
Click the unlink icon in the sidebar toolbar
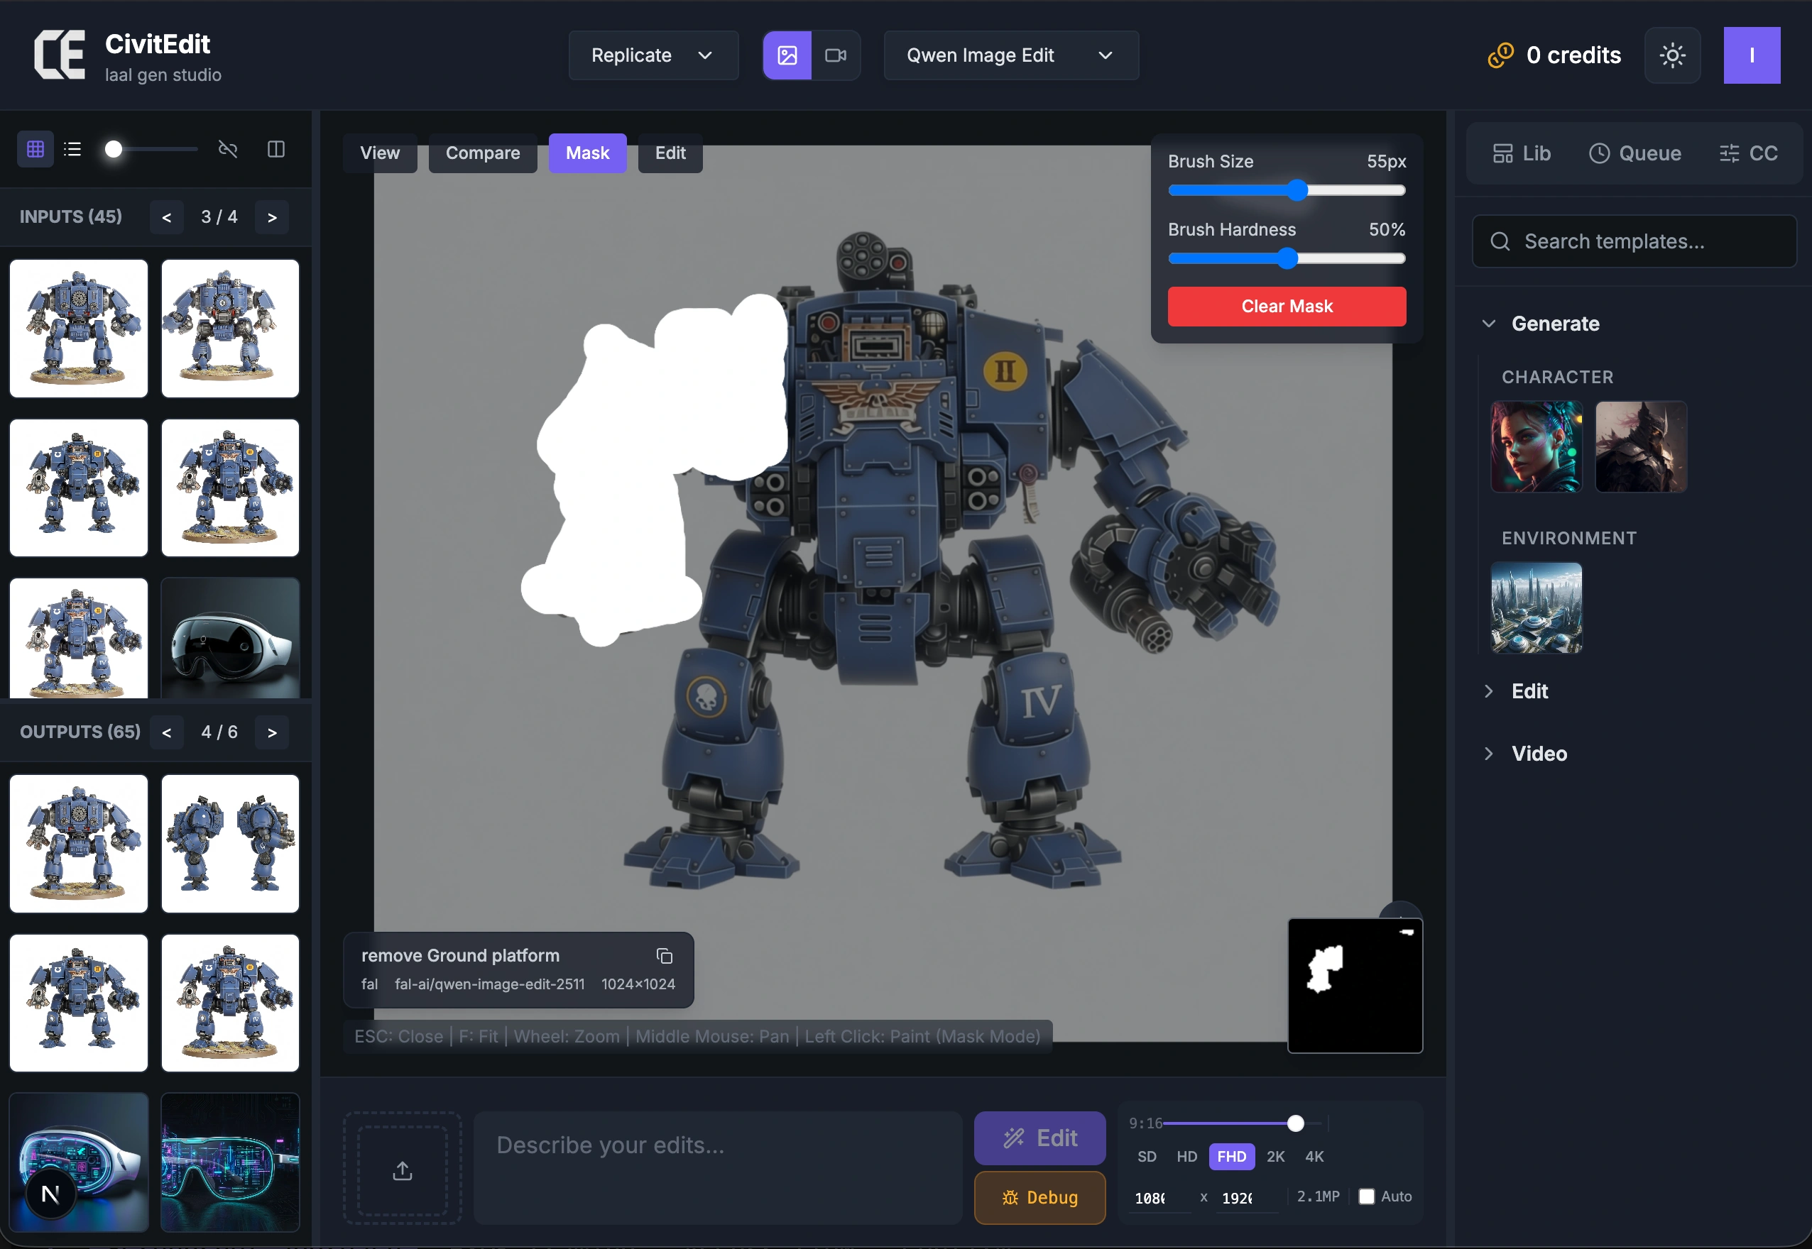point(227,149)
